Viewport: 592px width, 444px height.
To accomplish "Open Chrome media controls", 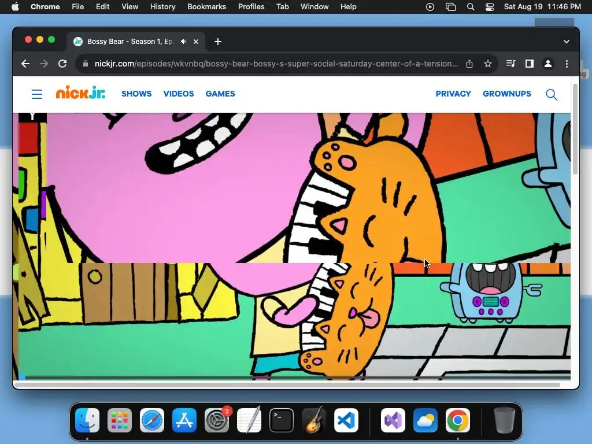I will pyautogui.click(x=510, y=64).
